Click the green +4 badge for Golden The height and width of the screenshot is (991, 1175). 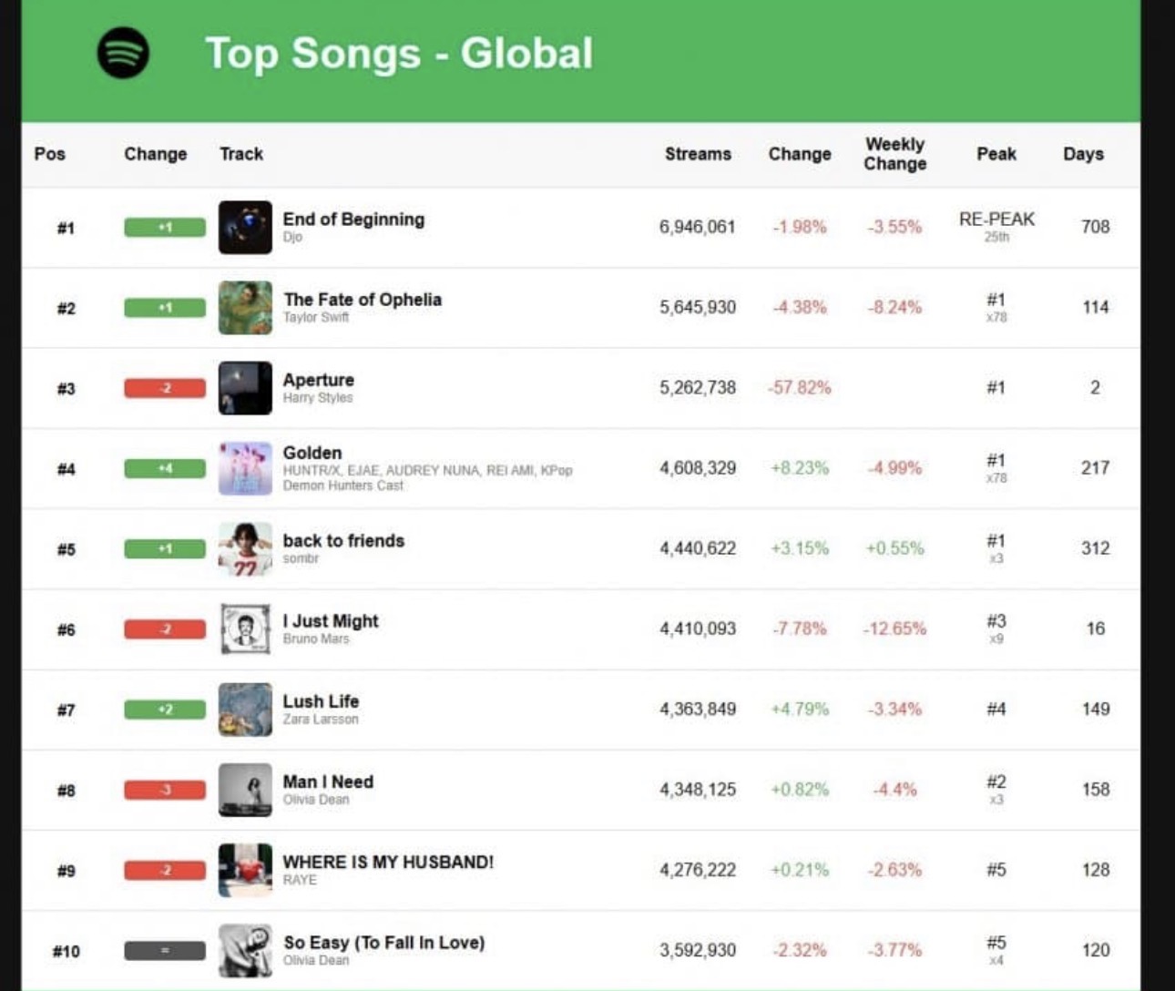tap(165, 468)
